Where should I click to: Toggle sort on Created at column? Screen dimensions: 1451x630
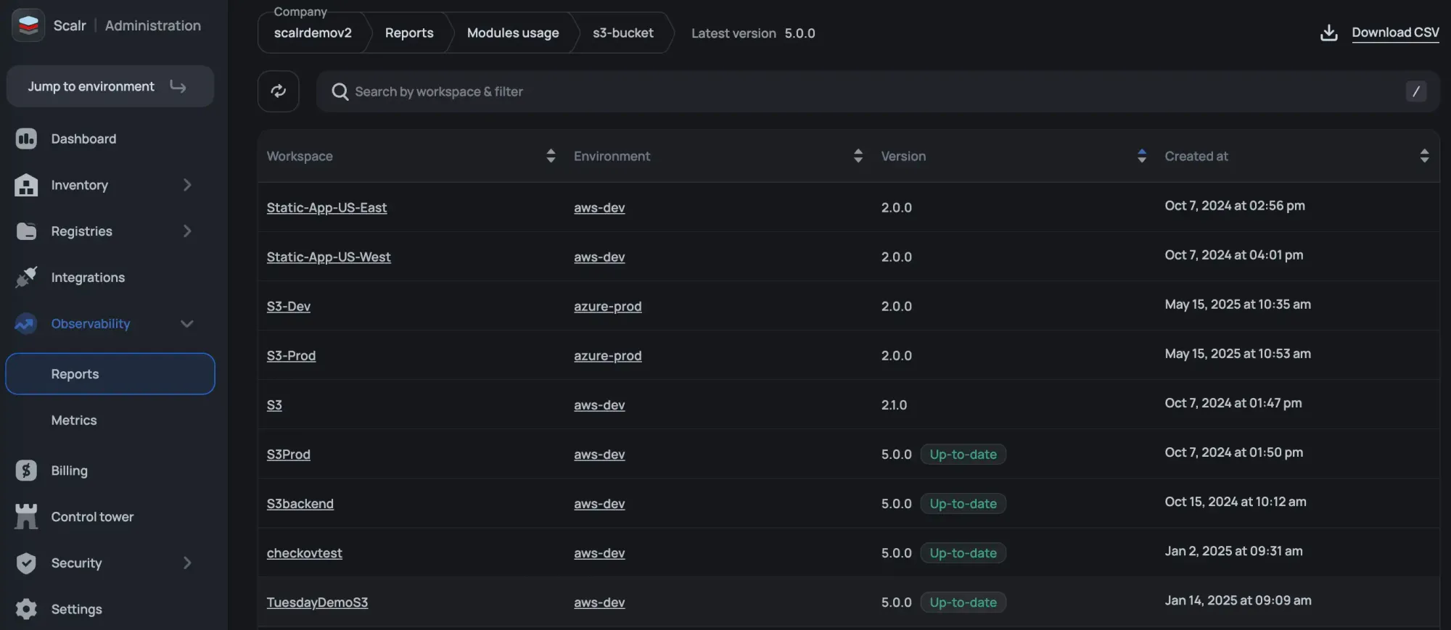[x=1423, y=156]
